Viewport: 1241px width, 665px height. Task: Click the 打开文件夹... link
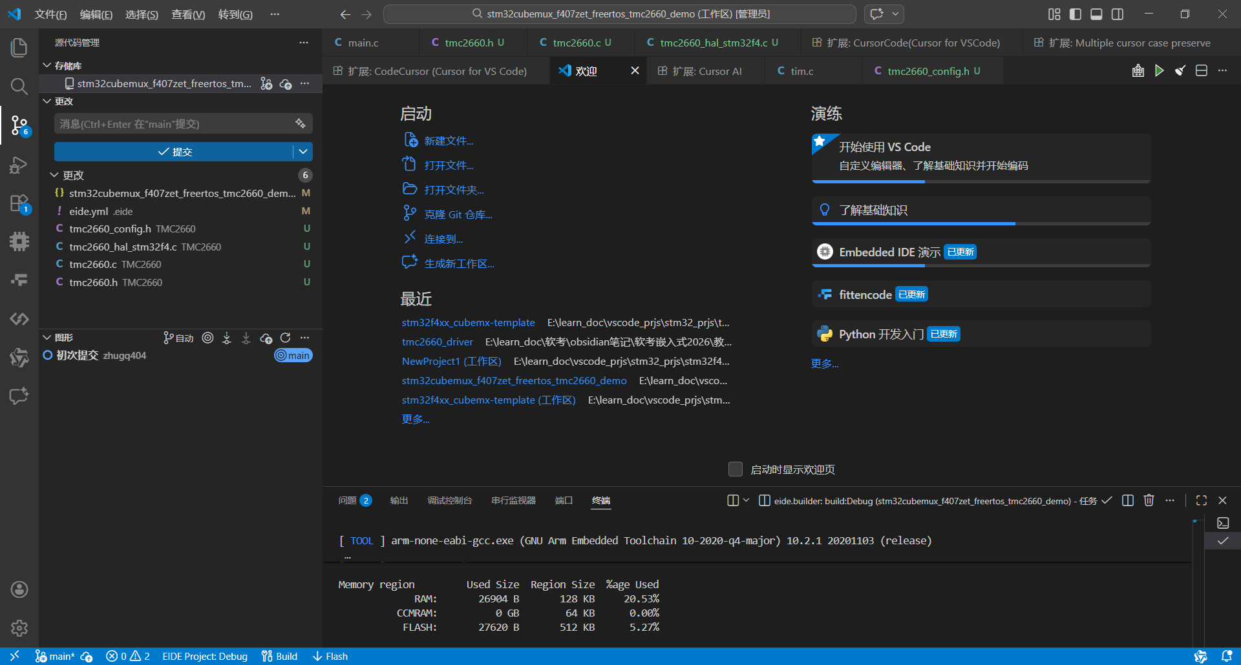click(454, 190)
